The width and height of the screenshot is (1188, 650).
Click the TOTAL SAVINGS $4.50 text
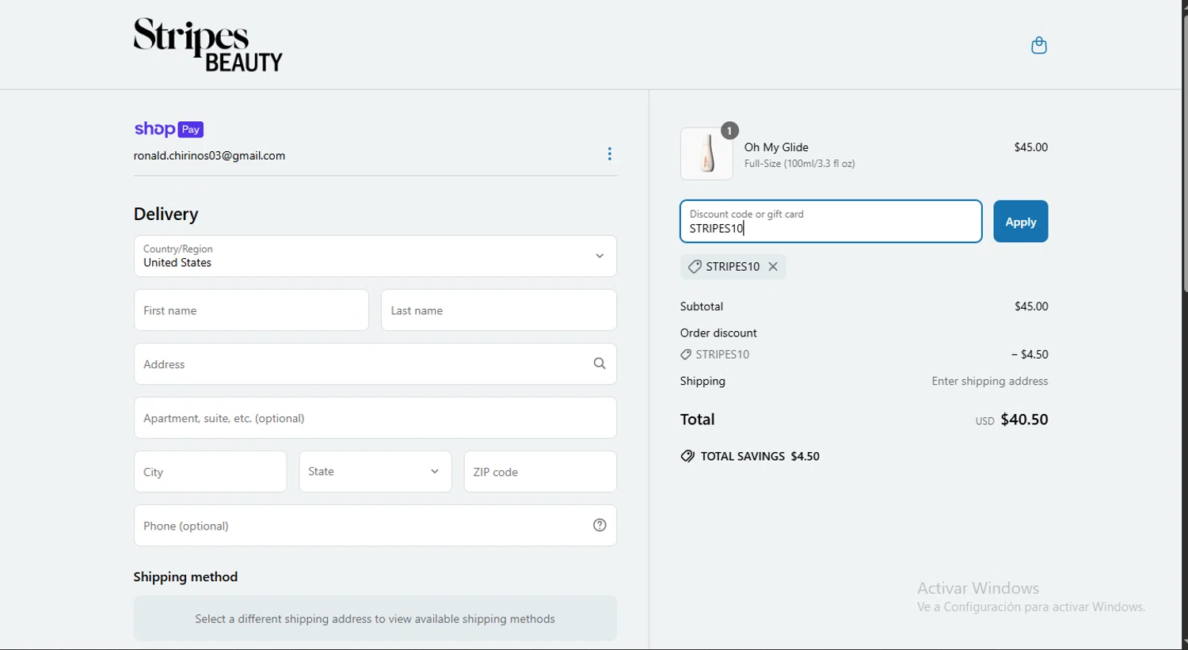tap(760, 456)
